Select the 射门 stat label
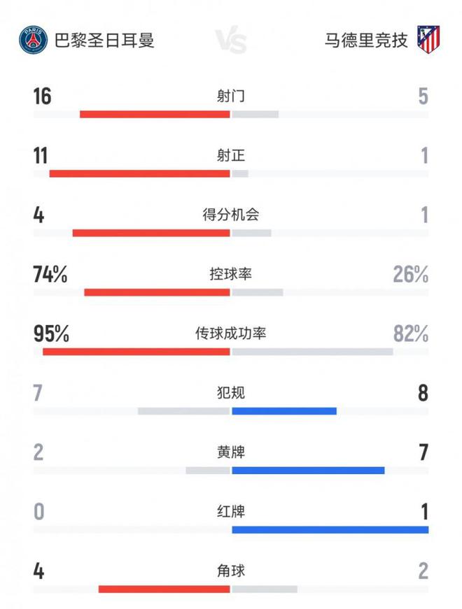 231,96
